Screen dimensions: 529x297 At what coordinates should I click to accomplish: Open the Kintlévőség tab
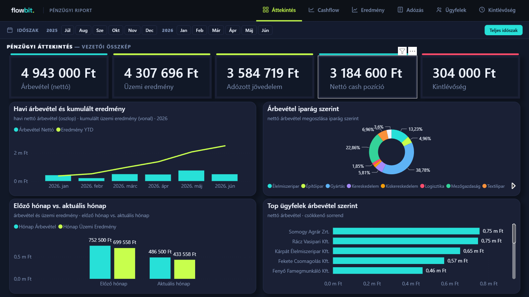(x=497, y=10)
